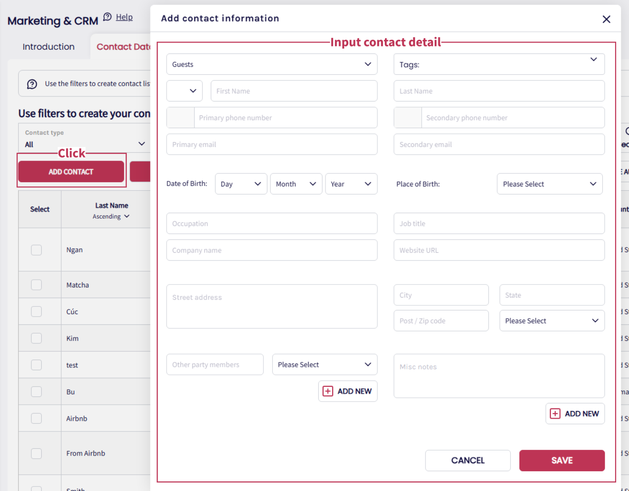The image size is (629, 491).
Task: Click plus icon on Misc notes ADD NEW
Action: [x=555, y=414]
